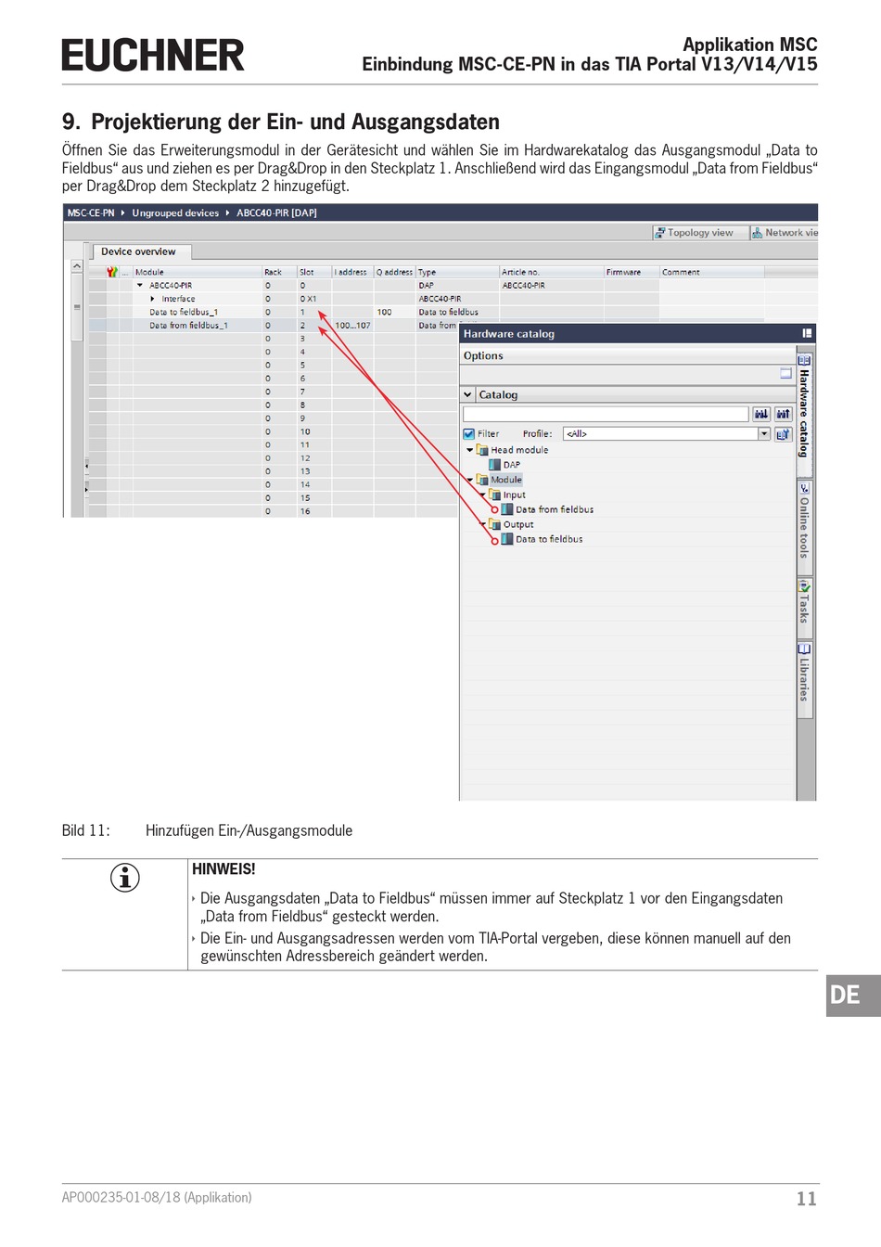Click the Hardware catalog book icon on sidebar
The width and height of the screenshot is (881, 1247).
click(x=804, y=360)
